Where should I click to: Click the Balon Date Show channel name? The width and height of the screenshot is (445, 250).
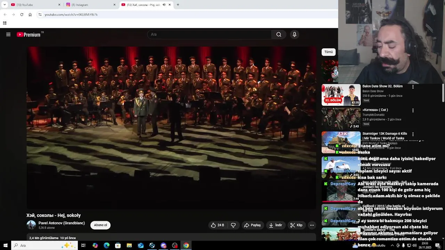[373, 91]
